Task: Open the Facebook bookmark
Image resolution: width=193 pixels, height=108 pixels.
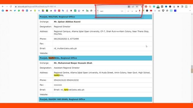Action: (x=3, y=11)
